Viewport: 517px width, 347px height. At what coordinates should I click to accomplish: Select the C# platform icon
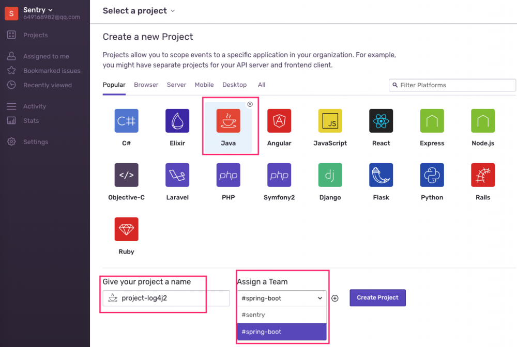(126, 121)
